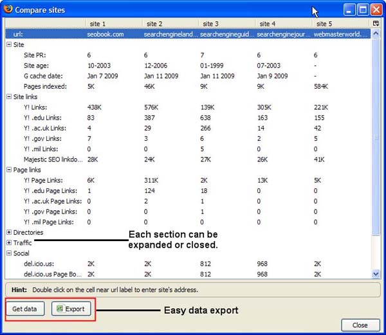Expand the Directories section
Image resolution: width=386 pixels, height=335 pixels.
9,232
